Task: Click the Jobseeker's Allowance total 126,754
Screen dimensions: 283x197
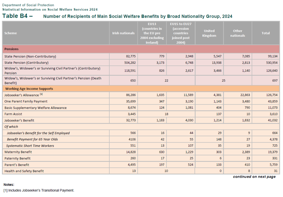Action: (272, 95)
